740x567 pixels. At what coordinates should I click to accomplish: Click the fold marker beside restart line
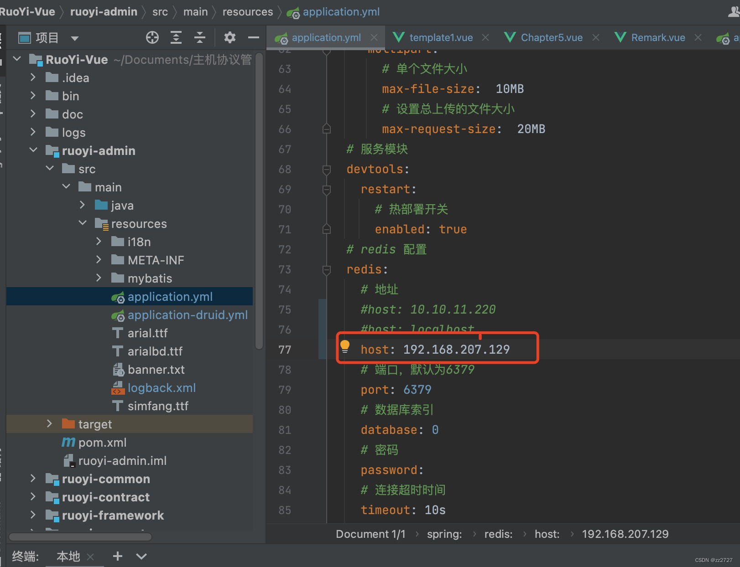point(327,190)
